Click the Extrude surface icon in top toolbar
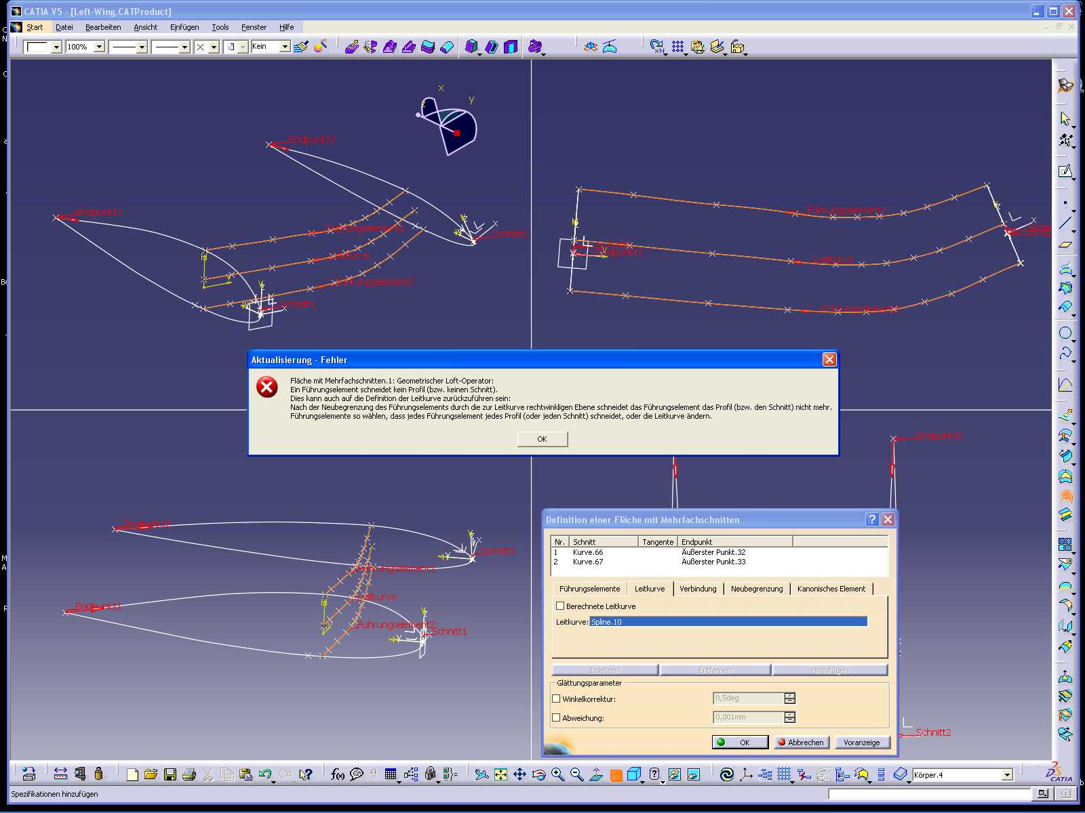This screenshot has width=1085, height=813. [351, 47]
